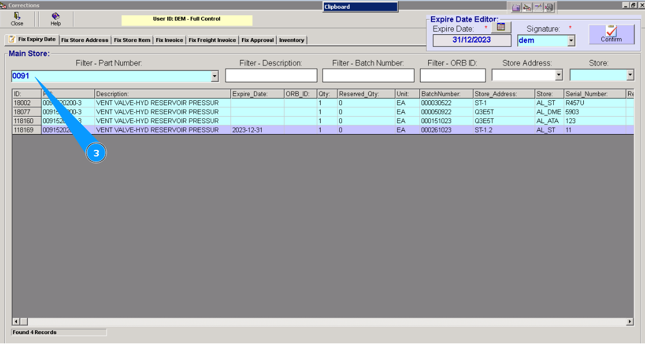Click the left arrow of the horizontal scrollbar

coord(16,322)
